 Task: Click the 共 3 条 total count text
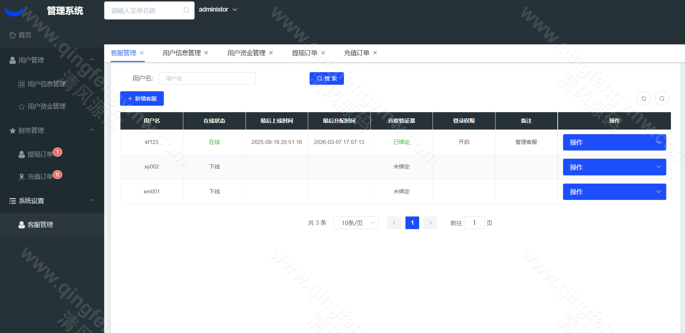pyautogui.click(x=317, y=223)
